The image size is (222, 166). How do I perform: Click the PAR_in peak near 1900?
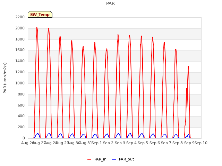[118, 34]
